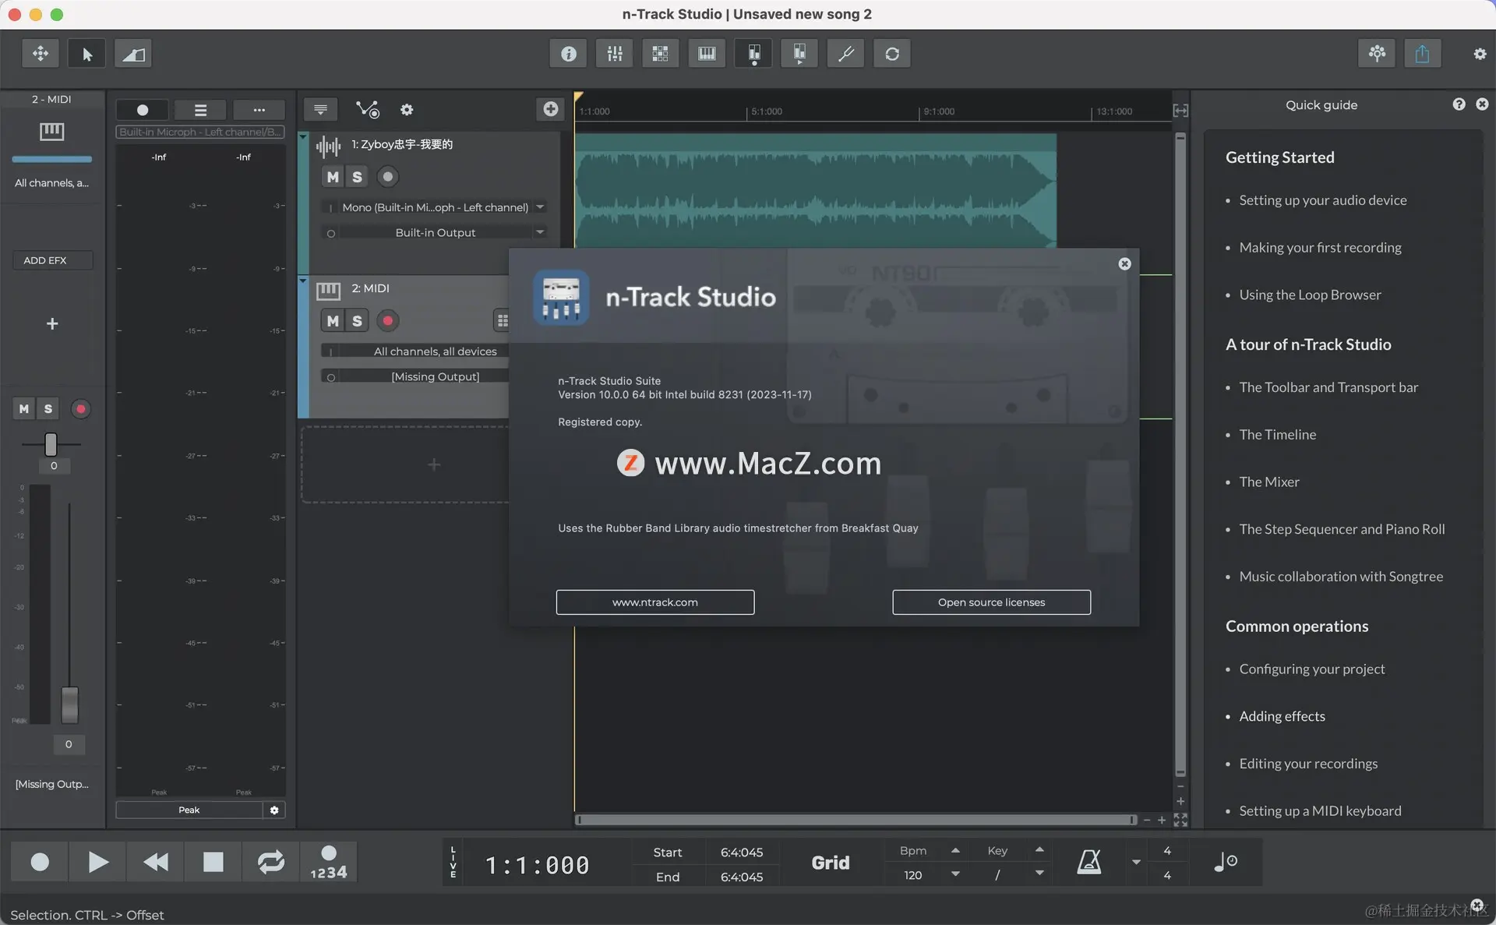Arm recording on the 2: MIDI track
Image resolution: width=1496 pixels, height=925 pixels.
coord(387,321)
